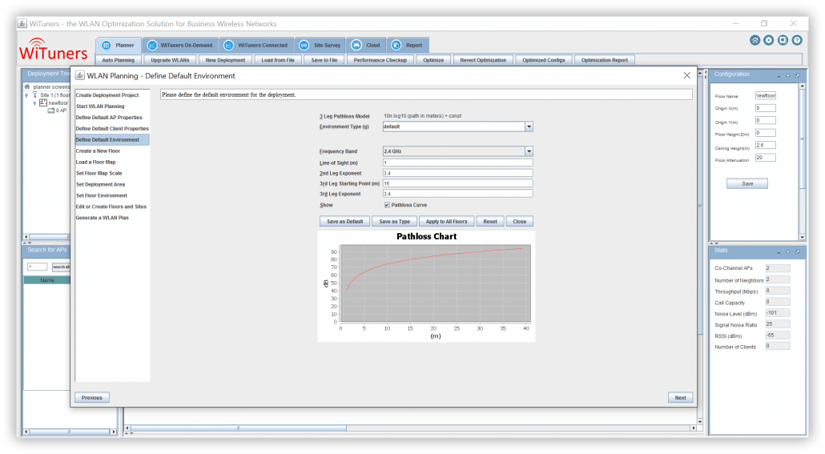Screen dimensions: 825x454
Task: Open the Frequency Band dropdown
Action: (x=529, y=151)
